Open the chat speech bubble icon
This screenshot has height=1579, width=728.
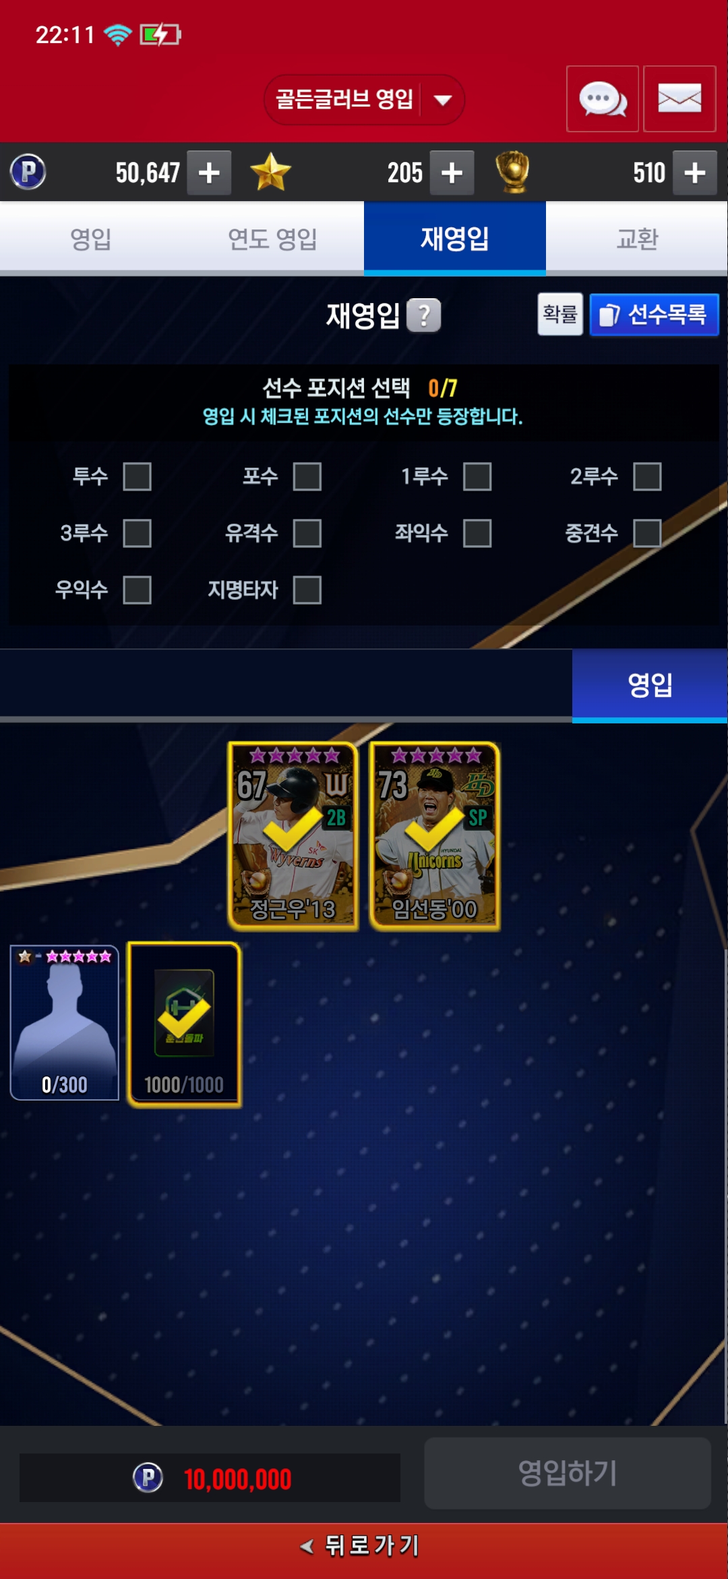click(x=603, y=99)
